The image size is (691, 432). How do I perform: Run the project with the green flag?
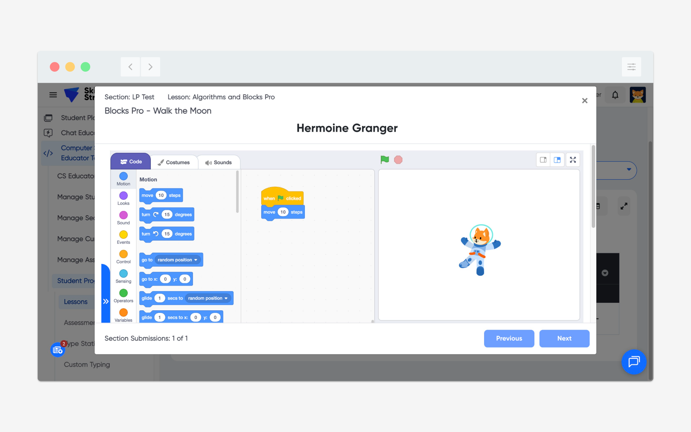point(385,159)
